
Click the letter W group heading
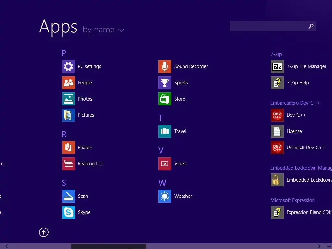(162, 183)
